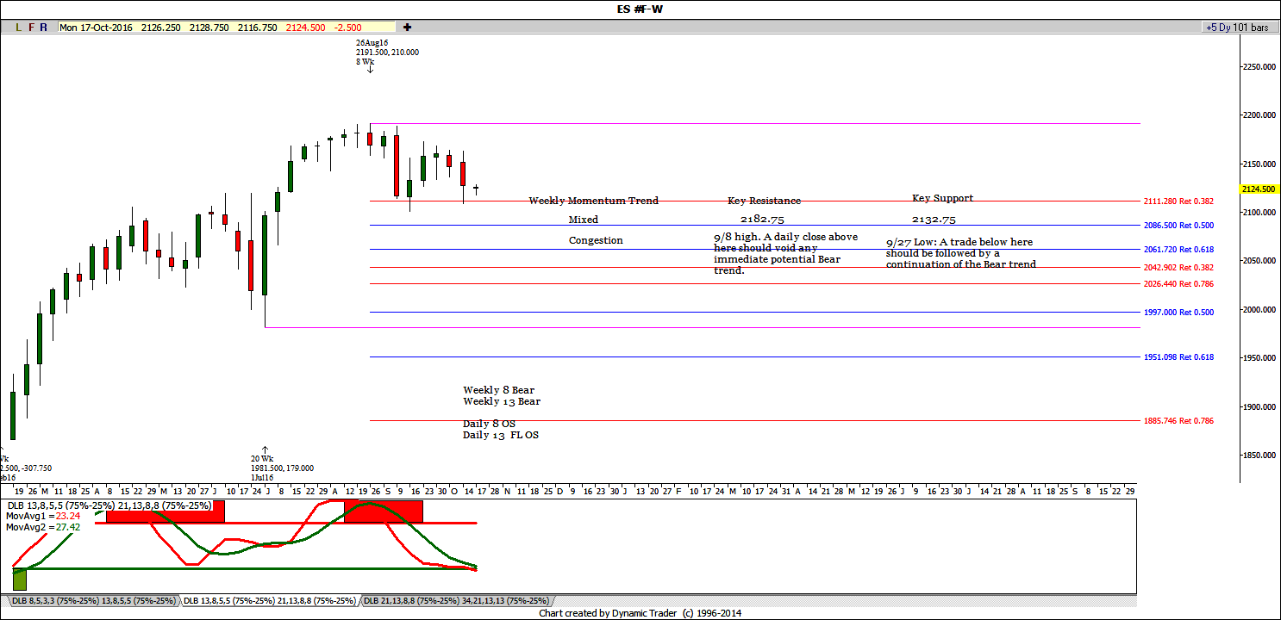The image size is (1281, 620).
Task: Click the 2250.000 price axis label
Action: coord(1259,67)
